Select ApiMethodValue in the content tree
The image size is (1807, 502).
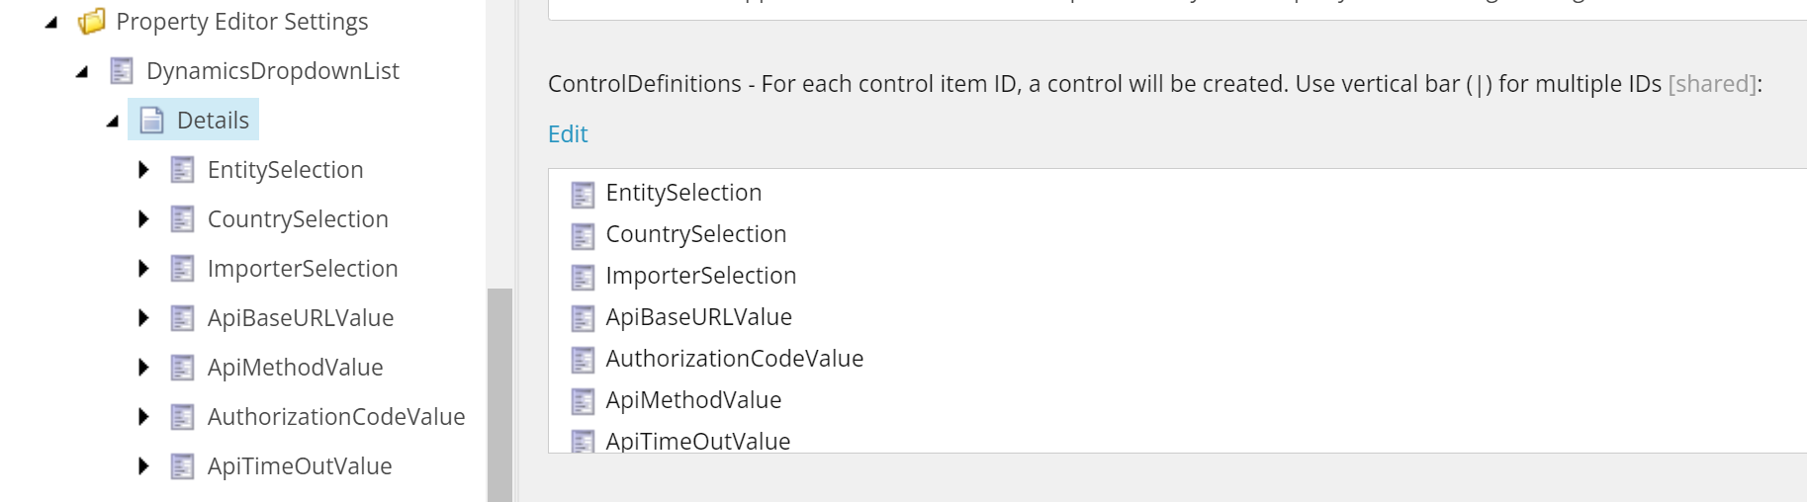(295, 368)
